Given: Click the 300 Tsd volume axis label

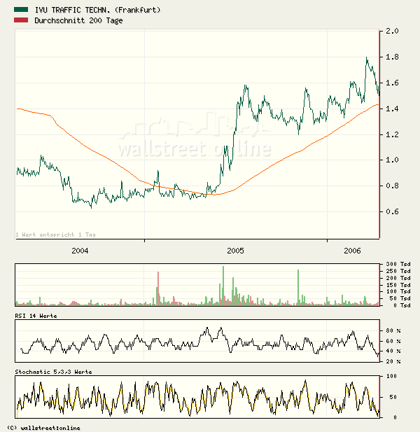Looking at the screenshot, I should point(394,264).
